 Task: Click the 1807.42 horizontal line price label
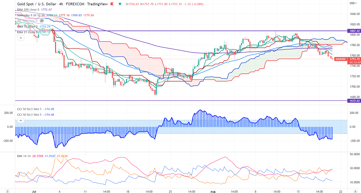tap(355, 31)
